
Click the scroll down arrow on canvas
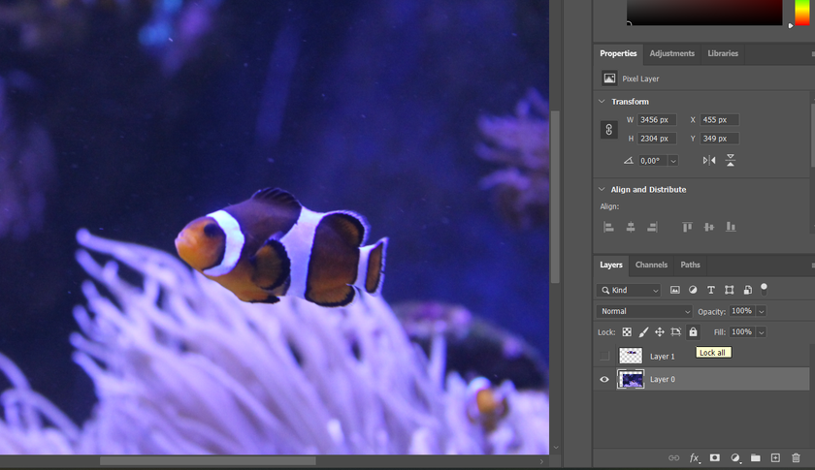[556, 448]
